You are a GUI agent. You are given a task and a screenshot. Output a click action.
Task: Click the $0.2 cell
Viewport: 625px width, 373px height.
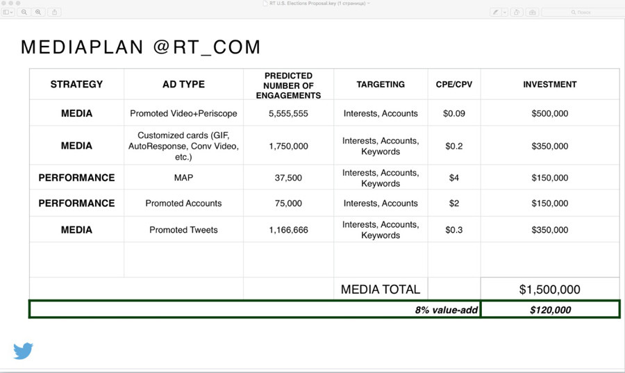tap(454, 147)
